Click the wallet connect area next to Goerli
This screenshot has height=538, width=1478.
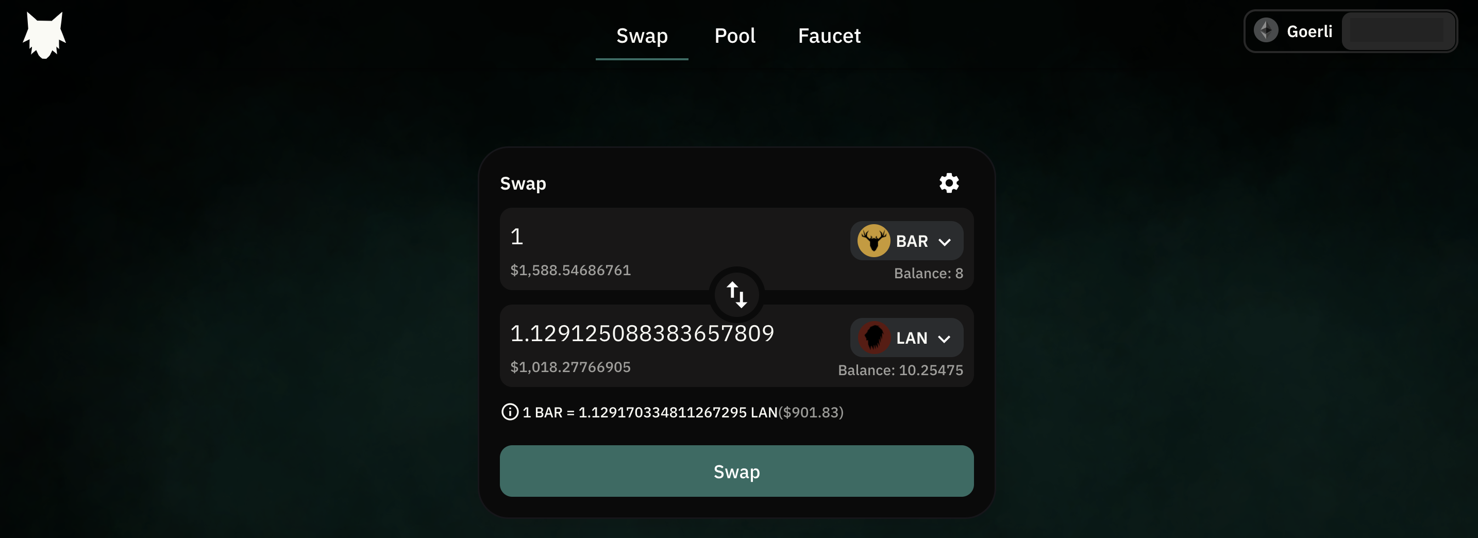tap(1398, 31)
